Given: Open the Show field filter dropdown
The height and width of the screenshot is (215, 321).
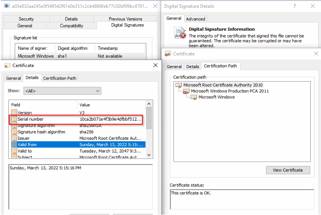Looking at the screenshot, I should (62, 91).
